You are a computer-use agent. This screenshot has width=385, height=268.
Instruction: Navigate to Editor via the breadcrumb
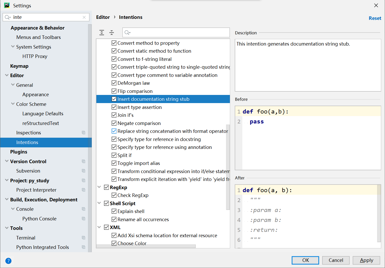(103, 17)
